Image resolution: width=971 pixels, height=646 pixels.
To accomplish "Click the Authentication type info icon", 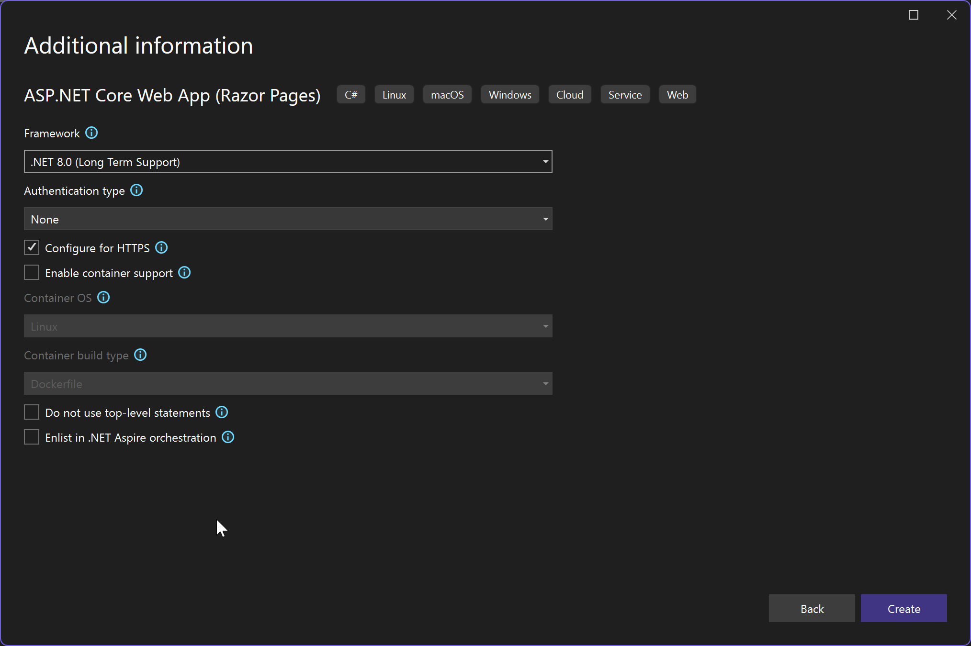I will click(137, 191).
